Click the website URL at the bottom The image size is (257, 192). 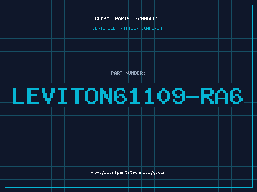[x=128, y=172]
